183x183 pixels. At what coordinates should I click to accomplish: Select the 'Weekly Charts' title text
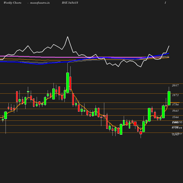click(x=12, y=3)
